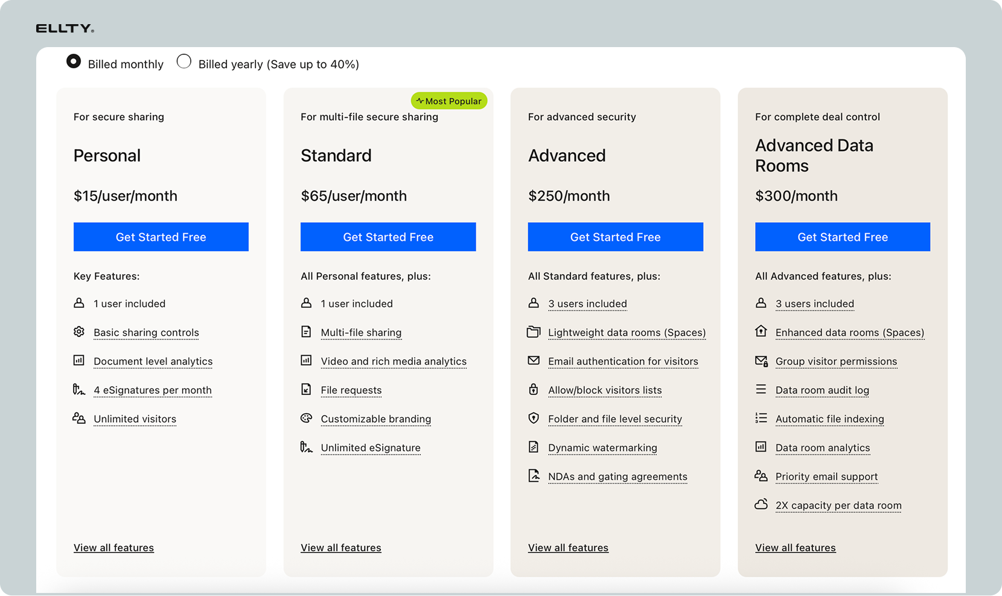Click the envelope icon for Email authentication
The height and width of the screenshot is (596, 1002).
click(534, 360)
